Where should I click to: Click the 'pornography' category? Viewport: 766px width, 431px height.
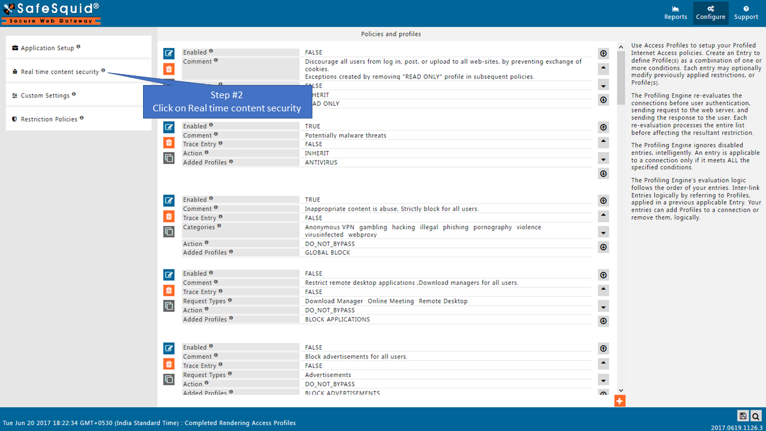pyautogui.click(x=493, y=227)
